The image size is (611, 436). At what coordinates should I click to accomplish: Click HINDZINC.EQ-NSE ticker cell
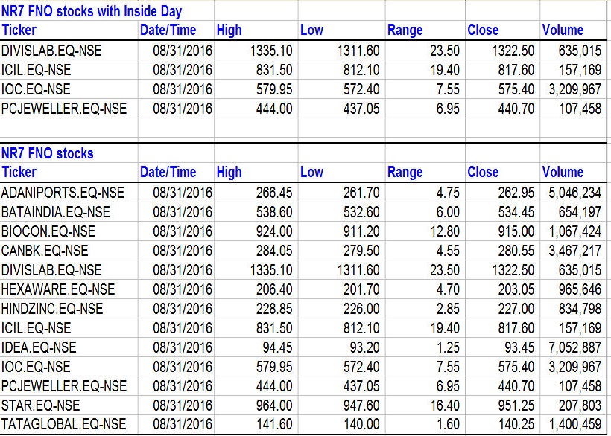coord(54,309)
